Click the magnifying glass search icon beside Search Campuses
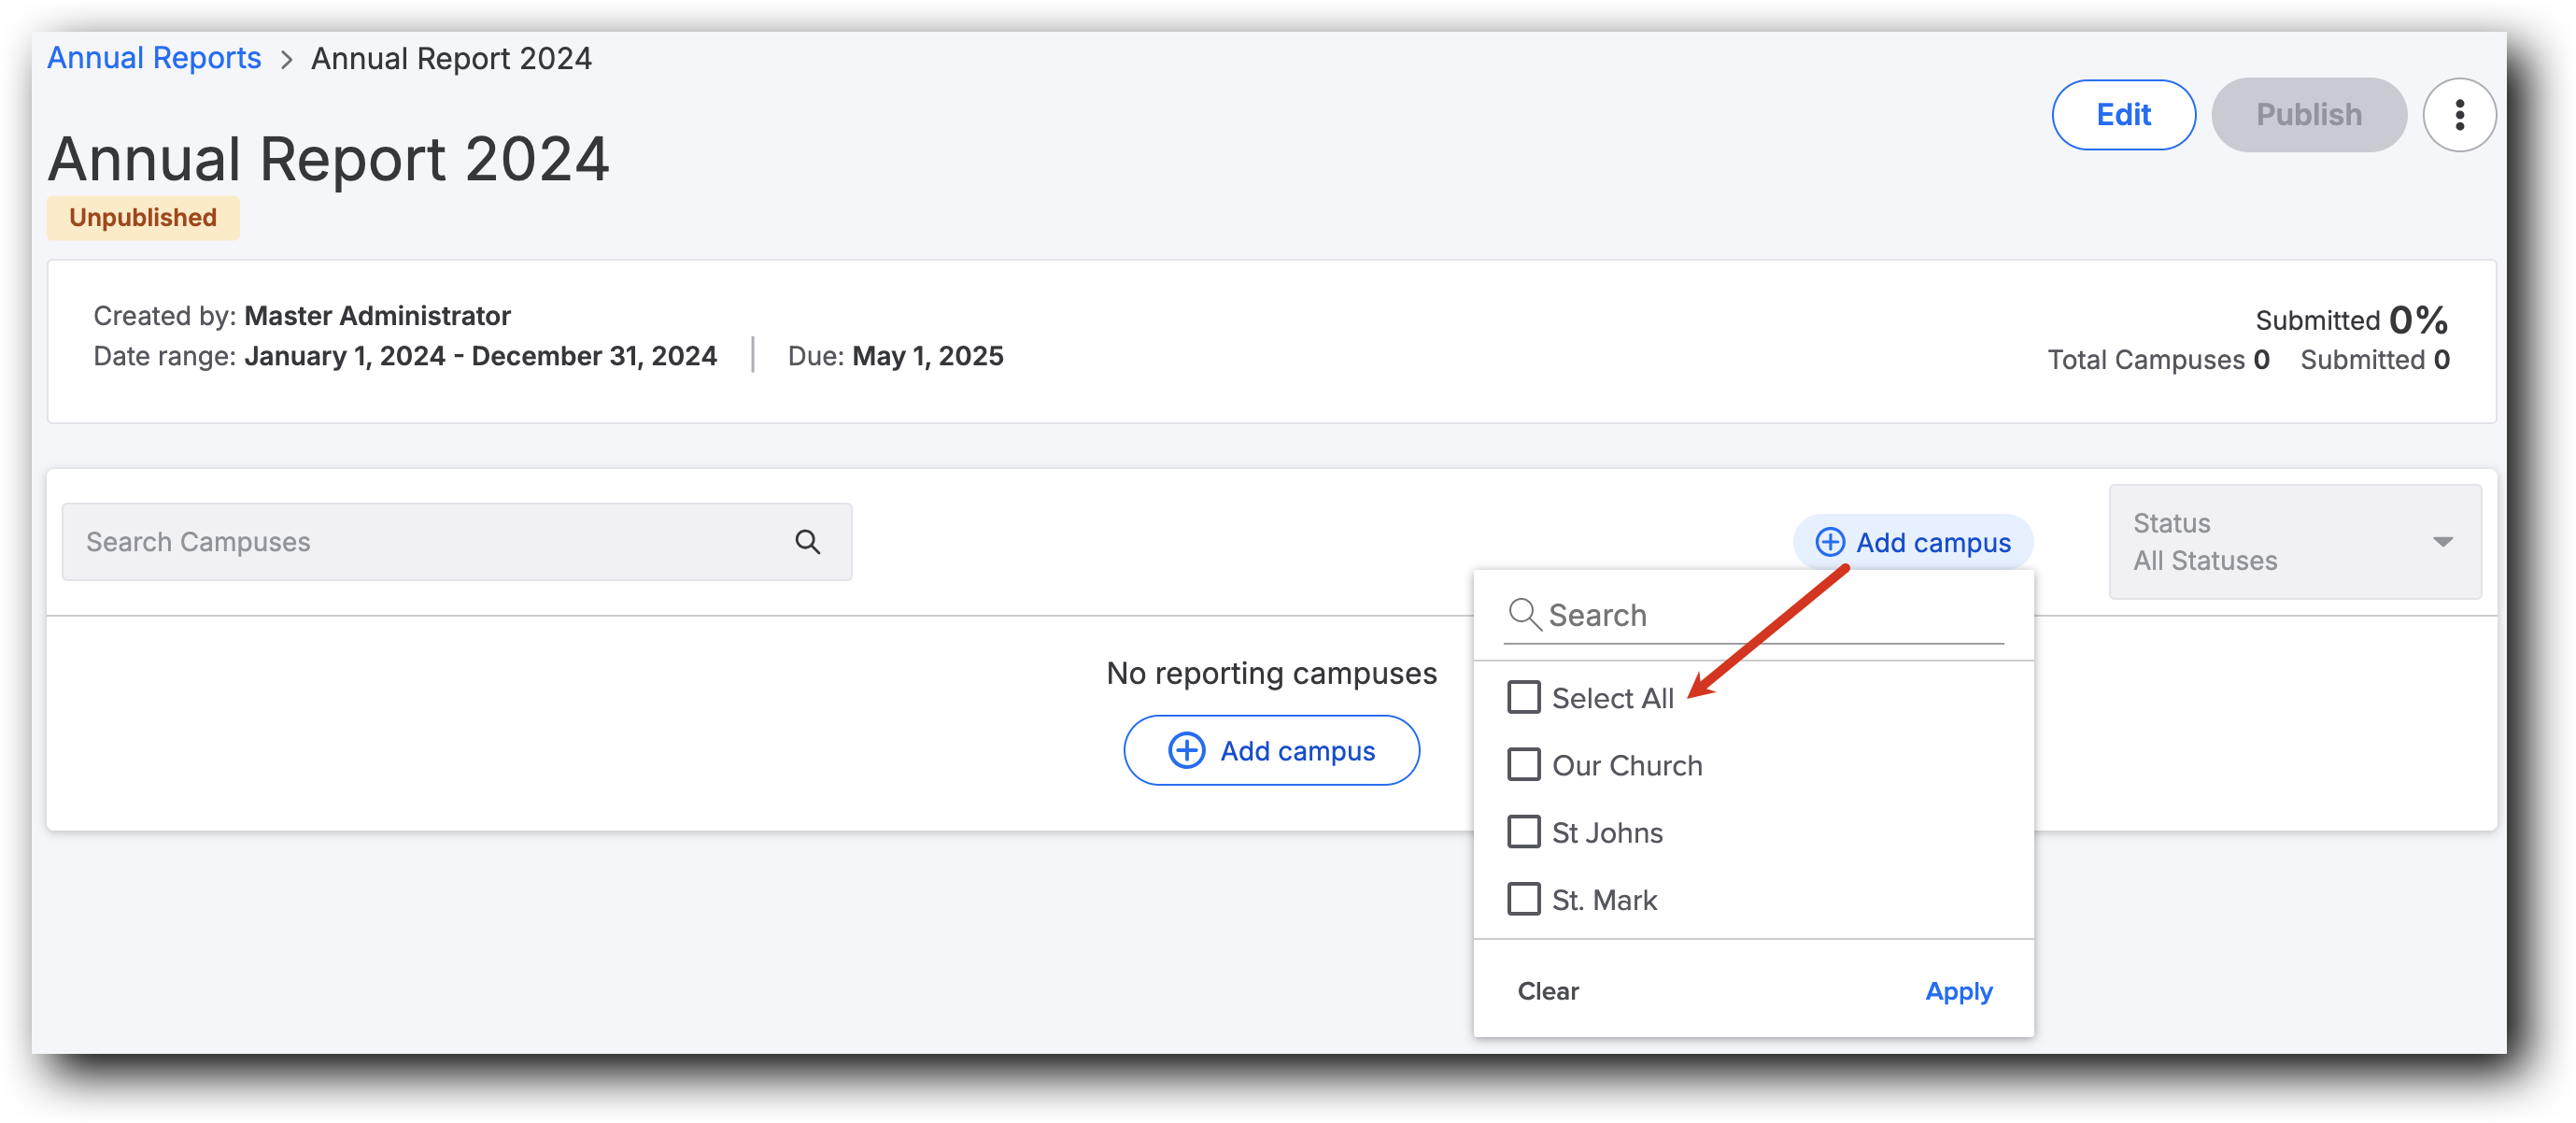This screenshot has height=1123, width=2576. tap(806, 541)
